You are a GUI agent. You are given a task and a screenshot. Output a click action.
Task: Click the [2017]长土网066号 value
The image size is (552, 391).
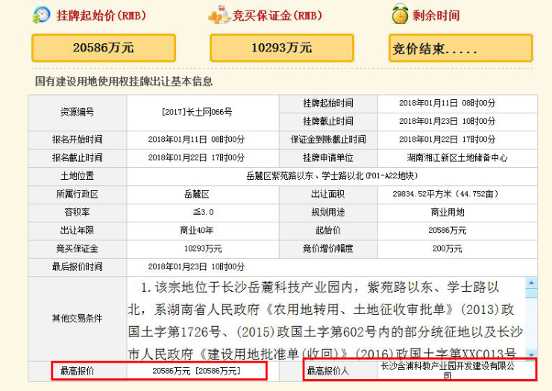pyautogui.click(x=197, y=113)
